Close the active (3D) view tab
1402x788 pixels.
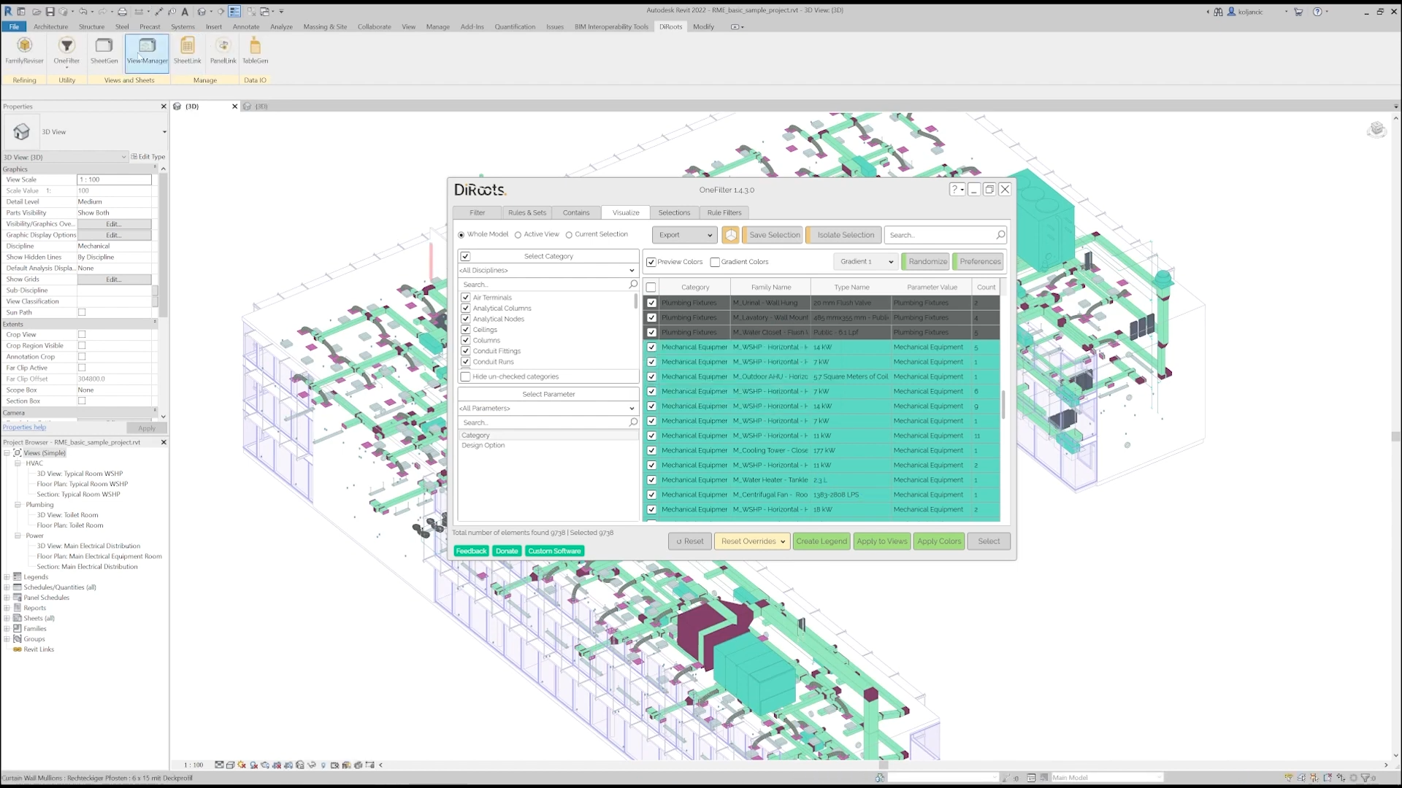pyautogui.click(x=234, y=107)
